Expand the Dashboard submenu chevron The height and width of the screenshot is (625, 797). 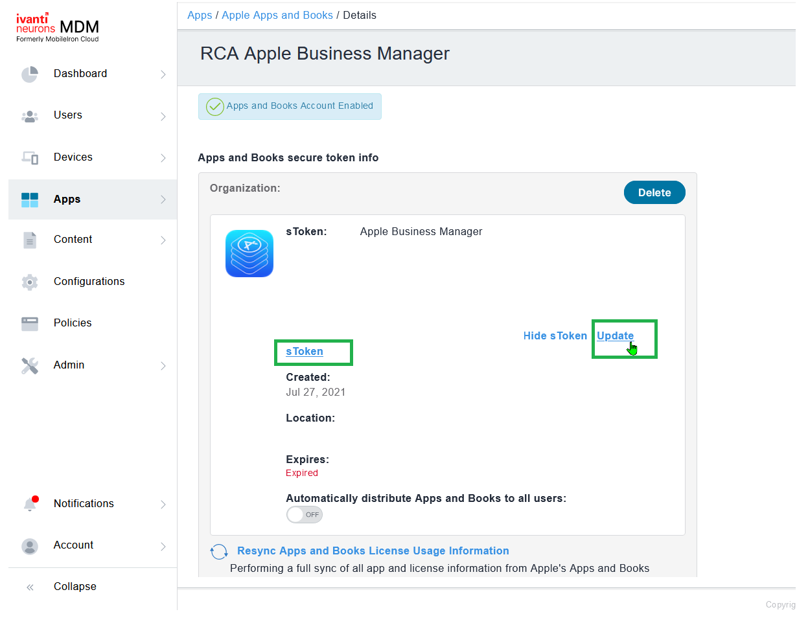coord(163,74)
